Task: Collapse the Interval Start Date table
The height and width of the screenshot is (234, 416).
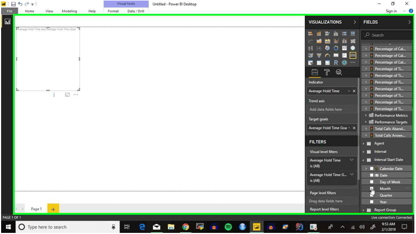Action: click(363, 160)
